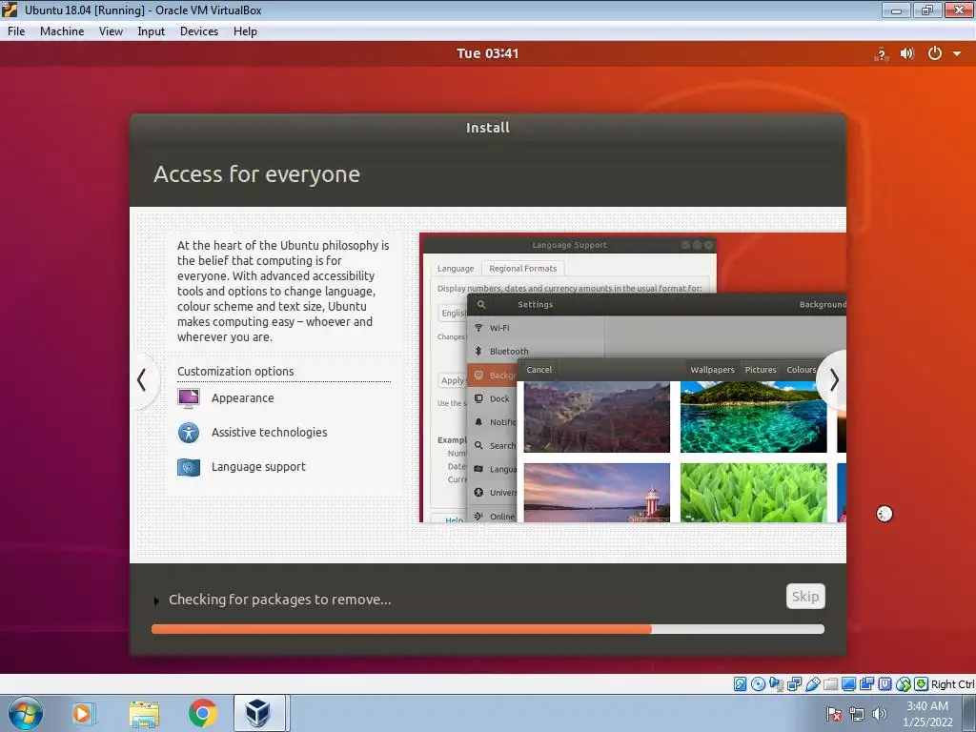Click the VirtualBox taskbar icon
The width and height of the screenshot is (976, 732).
(x=257, y=713)
